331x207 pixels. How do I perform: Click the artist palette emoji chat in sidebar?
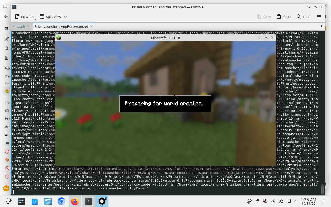click(7, 160)
